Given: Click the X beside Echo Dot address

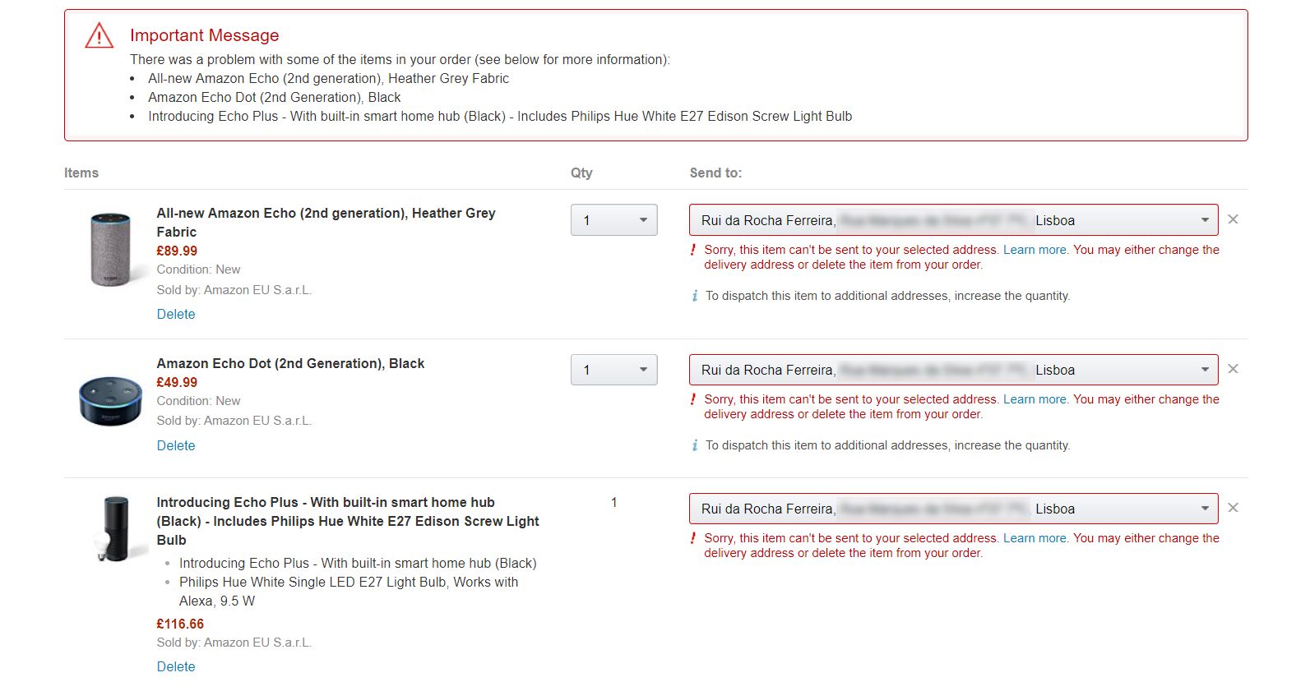Looking at the screenshot, I should [1233, 369].
